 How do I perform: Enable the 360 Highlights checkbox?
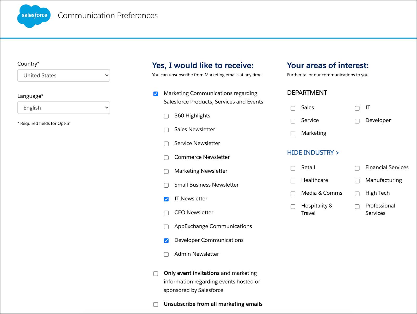(166, 116)
